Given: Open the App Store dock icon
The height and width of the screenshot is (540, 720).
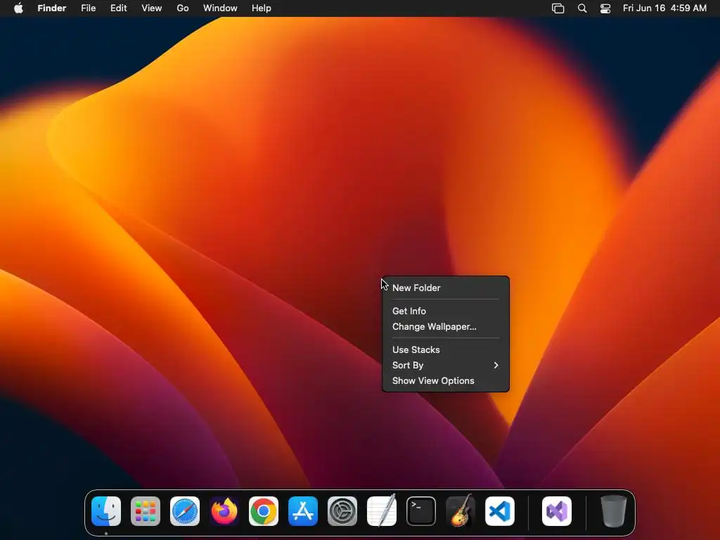Looking at the screenshot, I should (303, 511).
